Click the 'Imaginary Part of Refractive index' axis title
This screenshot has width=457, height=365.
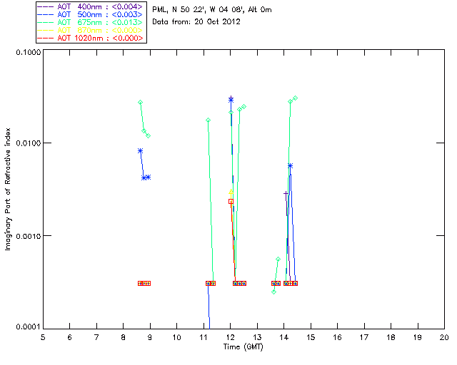pos(8,189)
